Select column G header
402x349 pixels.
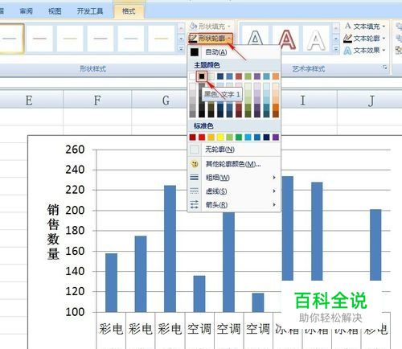click(166, 101)
